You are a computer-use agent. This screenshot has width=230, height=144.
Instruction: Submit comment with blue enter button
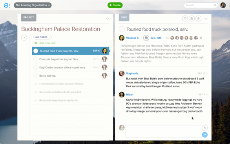pos(204,135)
